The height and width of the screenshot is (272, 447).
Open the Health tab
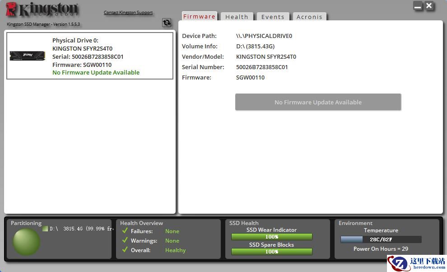[237, 17]
